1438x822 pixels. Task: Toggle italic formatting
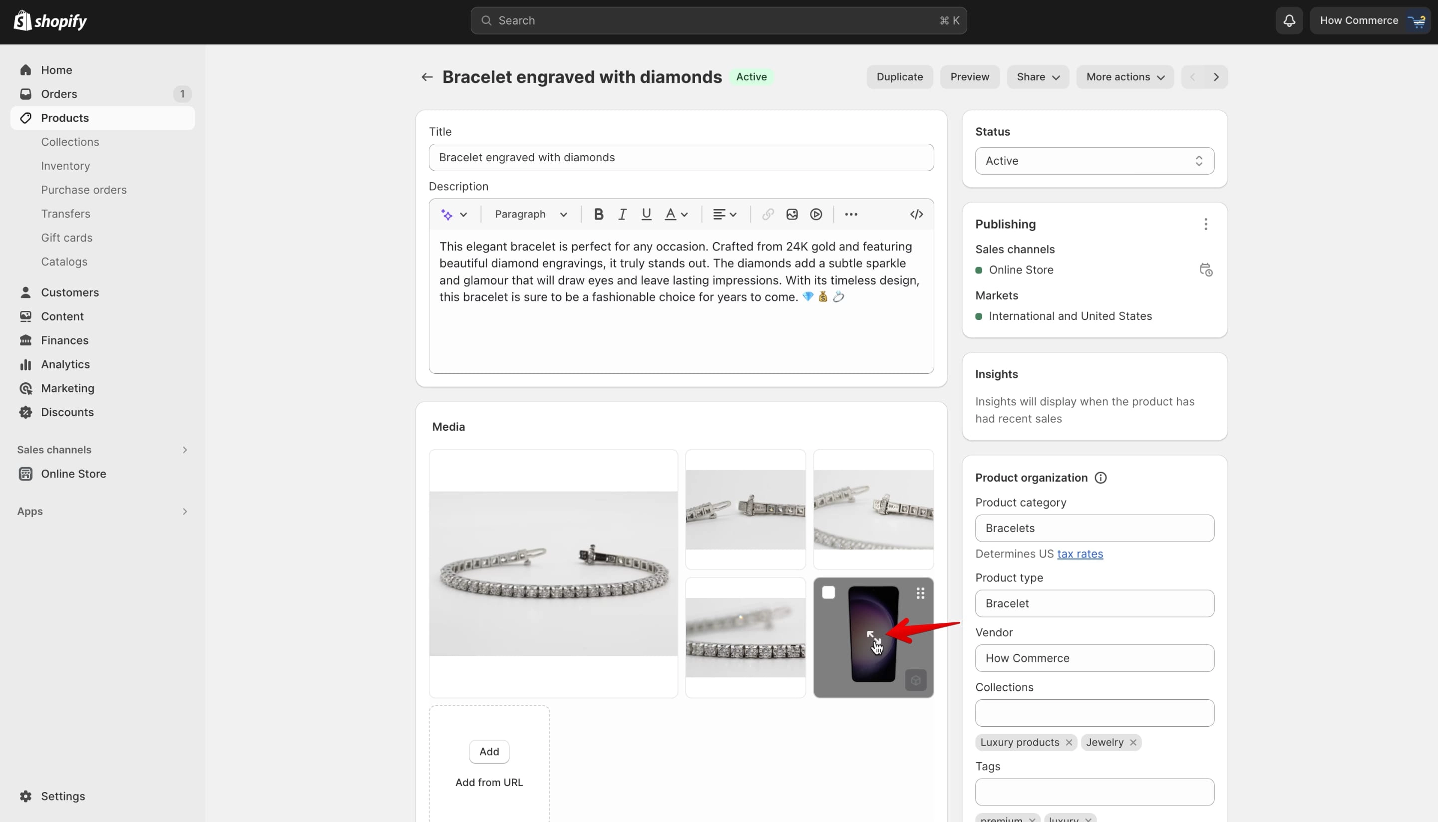tap(623, 215)
